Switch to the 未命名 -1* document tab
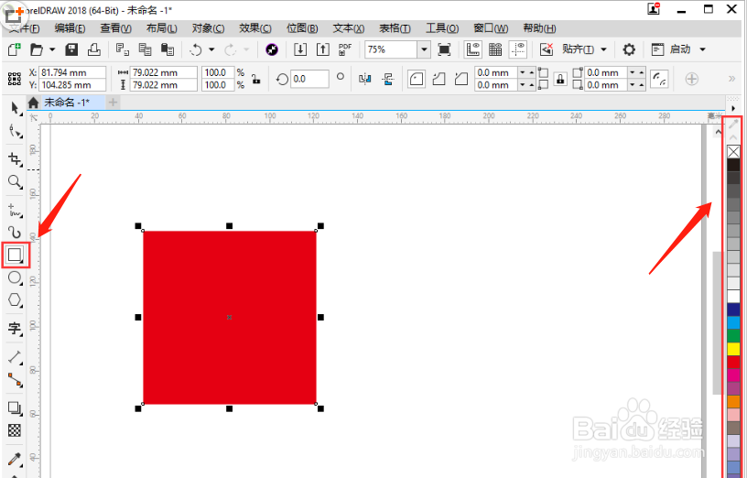 coord(67,102)
